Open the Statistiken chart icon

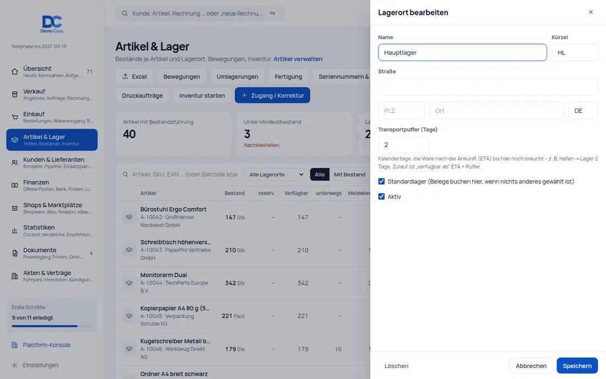coord(15,231)
